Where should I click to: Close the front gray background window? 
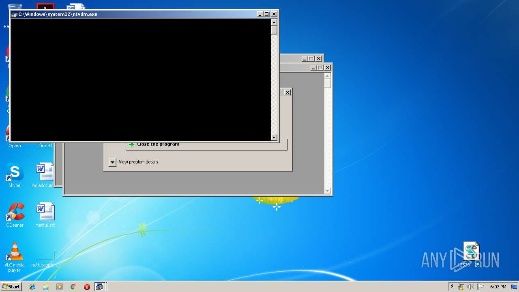tap(328, 68)
